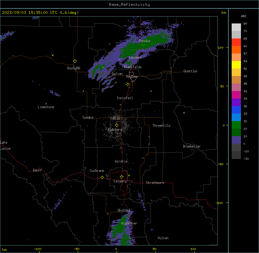Click the yellow diamond marker above RockyMH
259x253 pixels.
75,61
